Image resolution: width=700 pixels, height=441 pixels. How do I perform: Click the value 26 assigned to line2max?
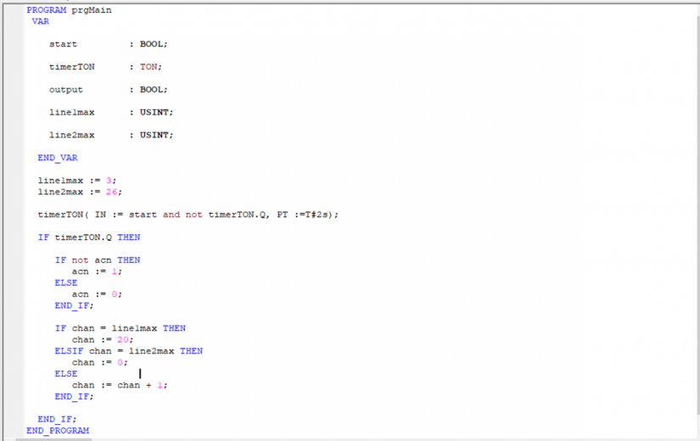tap(112, 192)
